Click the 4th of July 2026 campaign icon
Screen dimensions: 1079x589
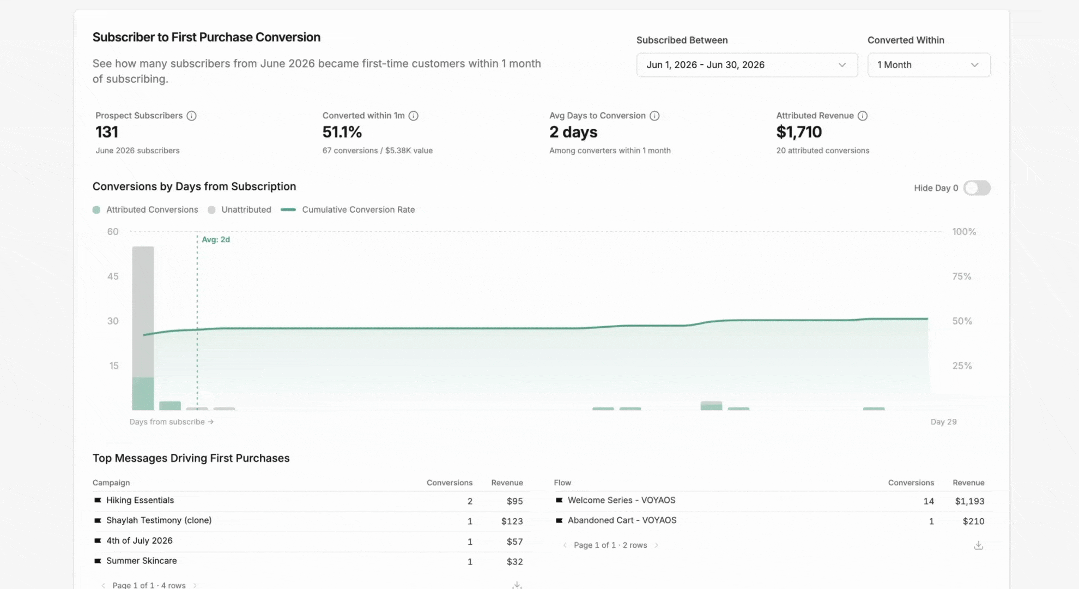click(98, 540)
